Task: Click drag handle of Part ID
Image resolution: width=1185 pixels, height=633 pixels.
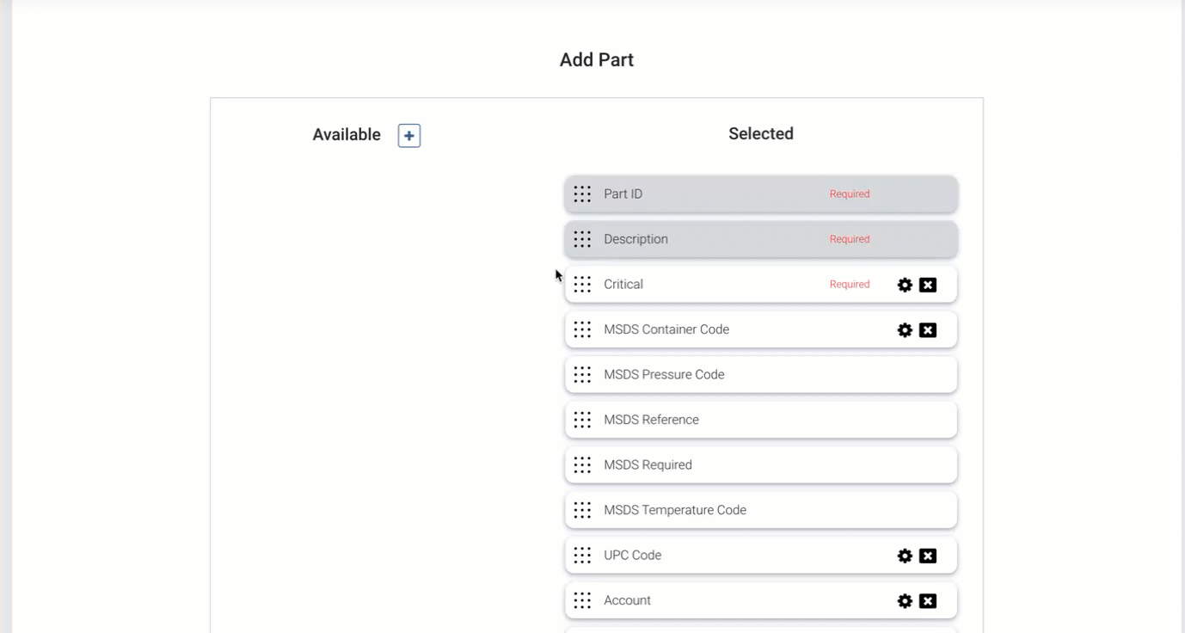Action: tap(582, 194)
